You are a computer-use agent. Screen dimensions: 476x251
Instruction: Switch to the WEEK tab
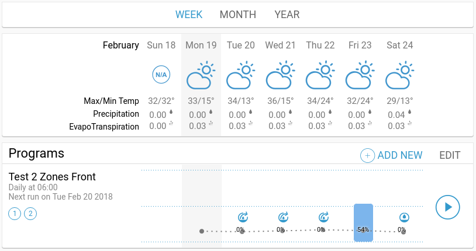point(189,15)
